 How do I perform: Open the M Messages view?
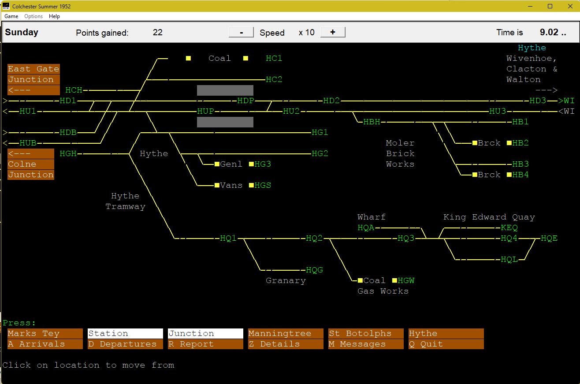[x=366, y=344]
